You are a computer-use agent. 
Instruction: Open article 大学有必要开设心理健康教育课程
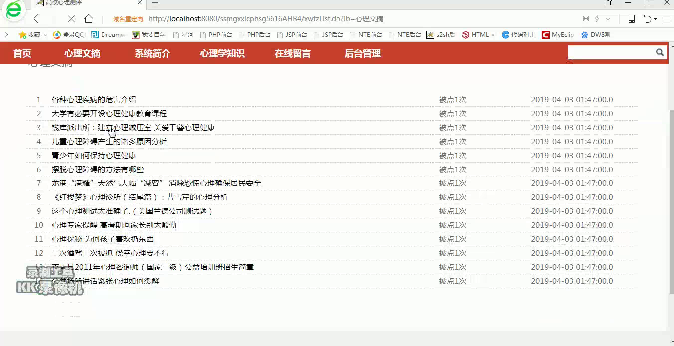(109, 113)
